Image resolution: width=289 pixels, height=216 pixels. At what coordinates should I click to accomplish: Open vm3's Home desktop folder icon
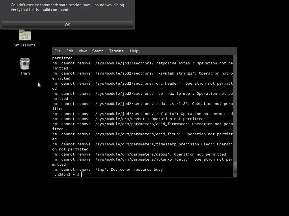click(x=25, y=35)
